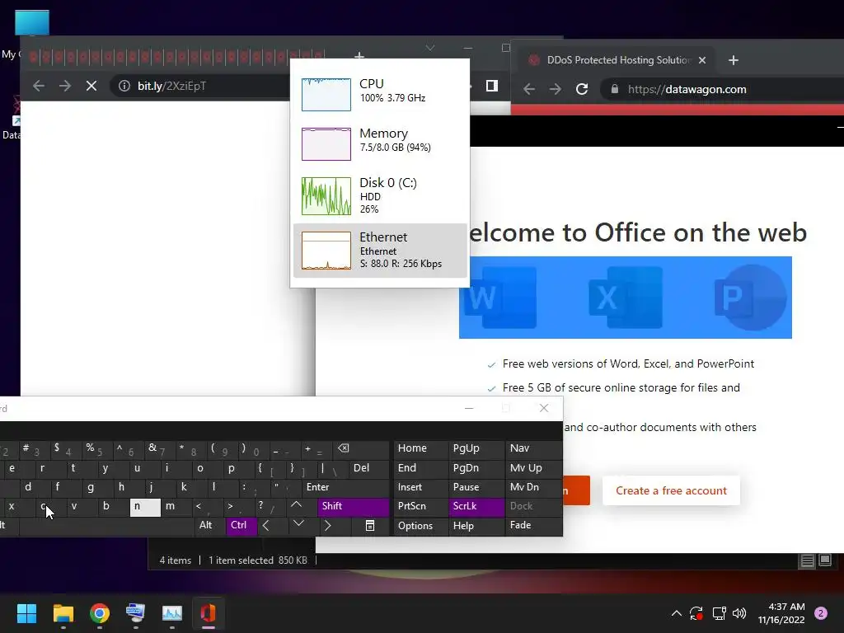
Task: Open the volume control in the tray
Action: tap(739, 613)
